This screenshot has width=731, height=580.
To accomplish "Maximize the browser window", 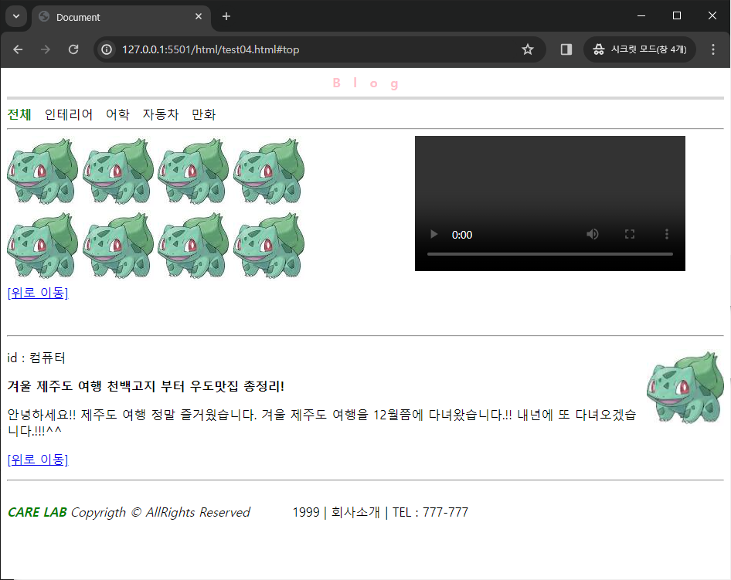I will click(677, 16).
